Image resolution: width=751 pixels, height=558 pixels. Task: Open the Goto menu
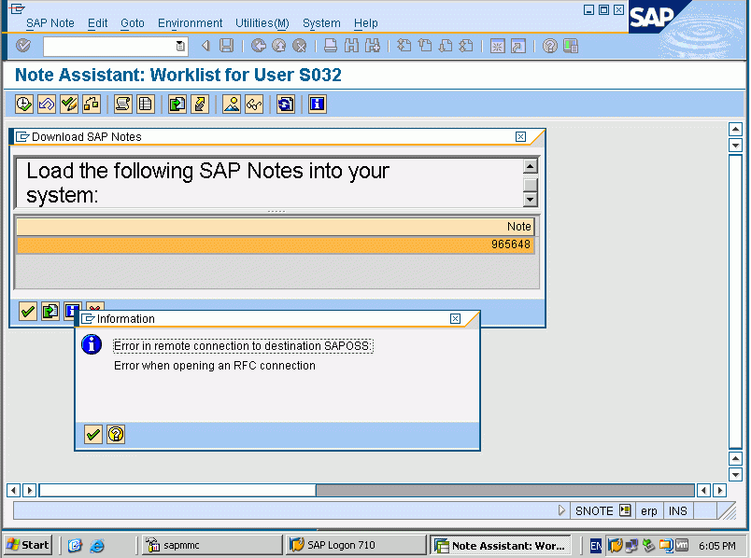click(x=133, y=23)
